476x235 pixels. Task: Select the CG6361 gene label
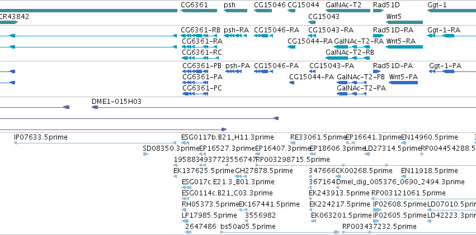coord(194,5)
